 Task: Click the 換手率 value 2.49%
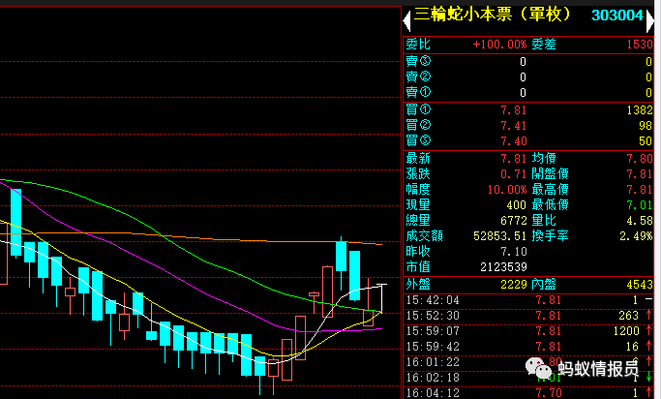coord(636,235)
